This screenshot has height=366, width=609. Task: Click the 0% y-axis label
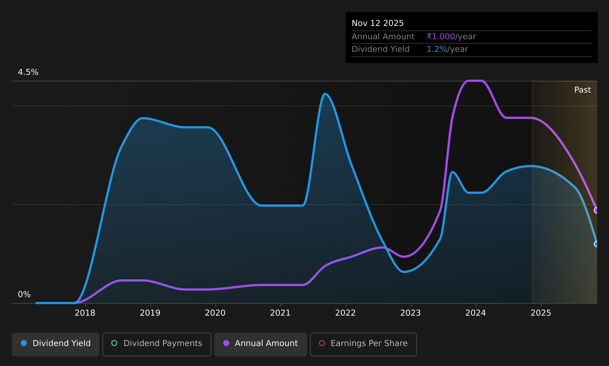24,295
